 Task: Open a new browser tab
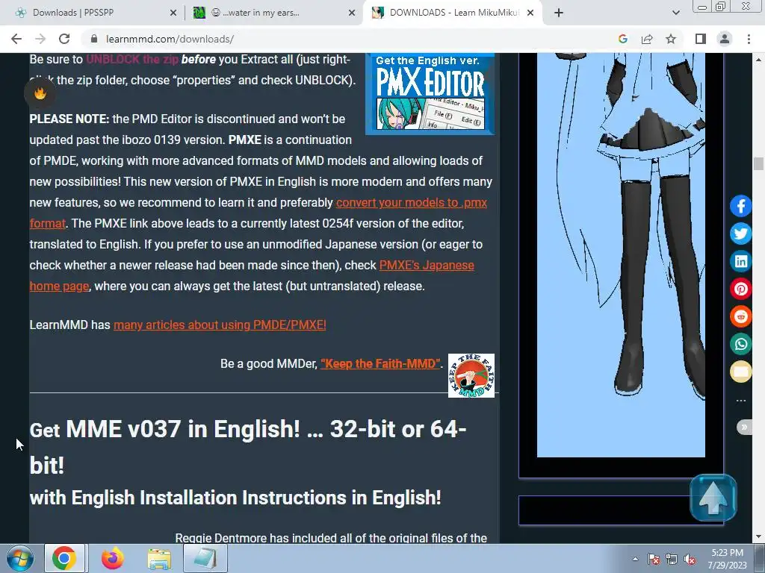point(559,13)
